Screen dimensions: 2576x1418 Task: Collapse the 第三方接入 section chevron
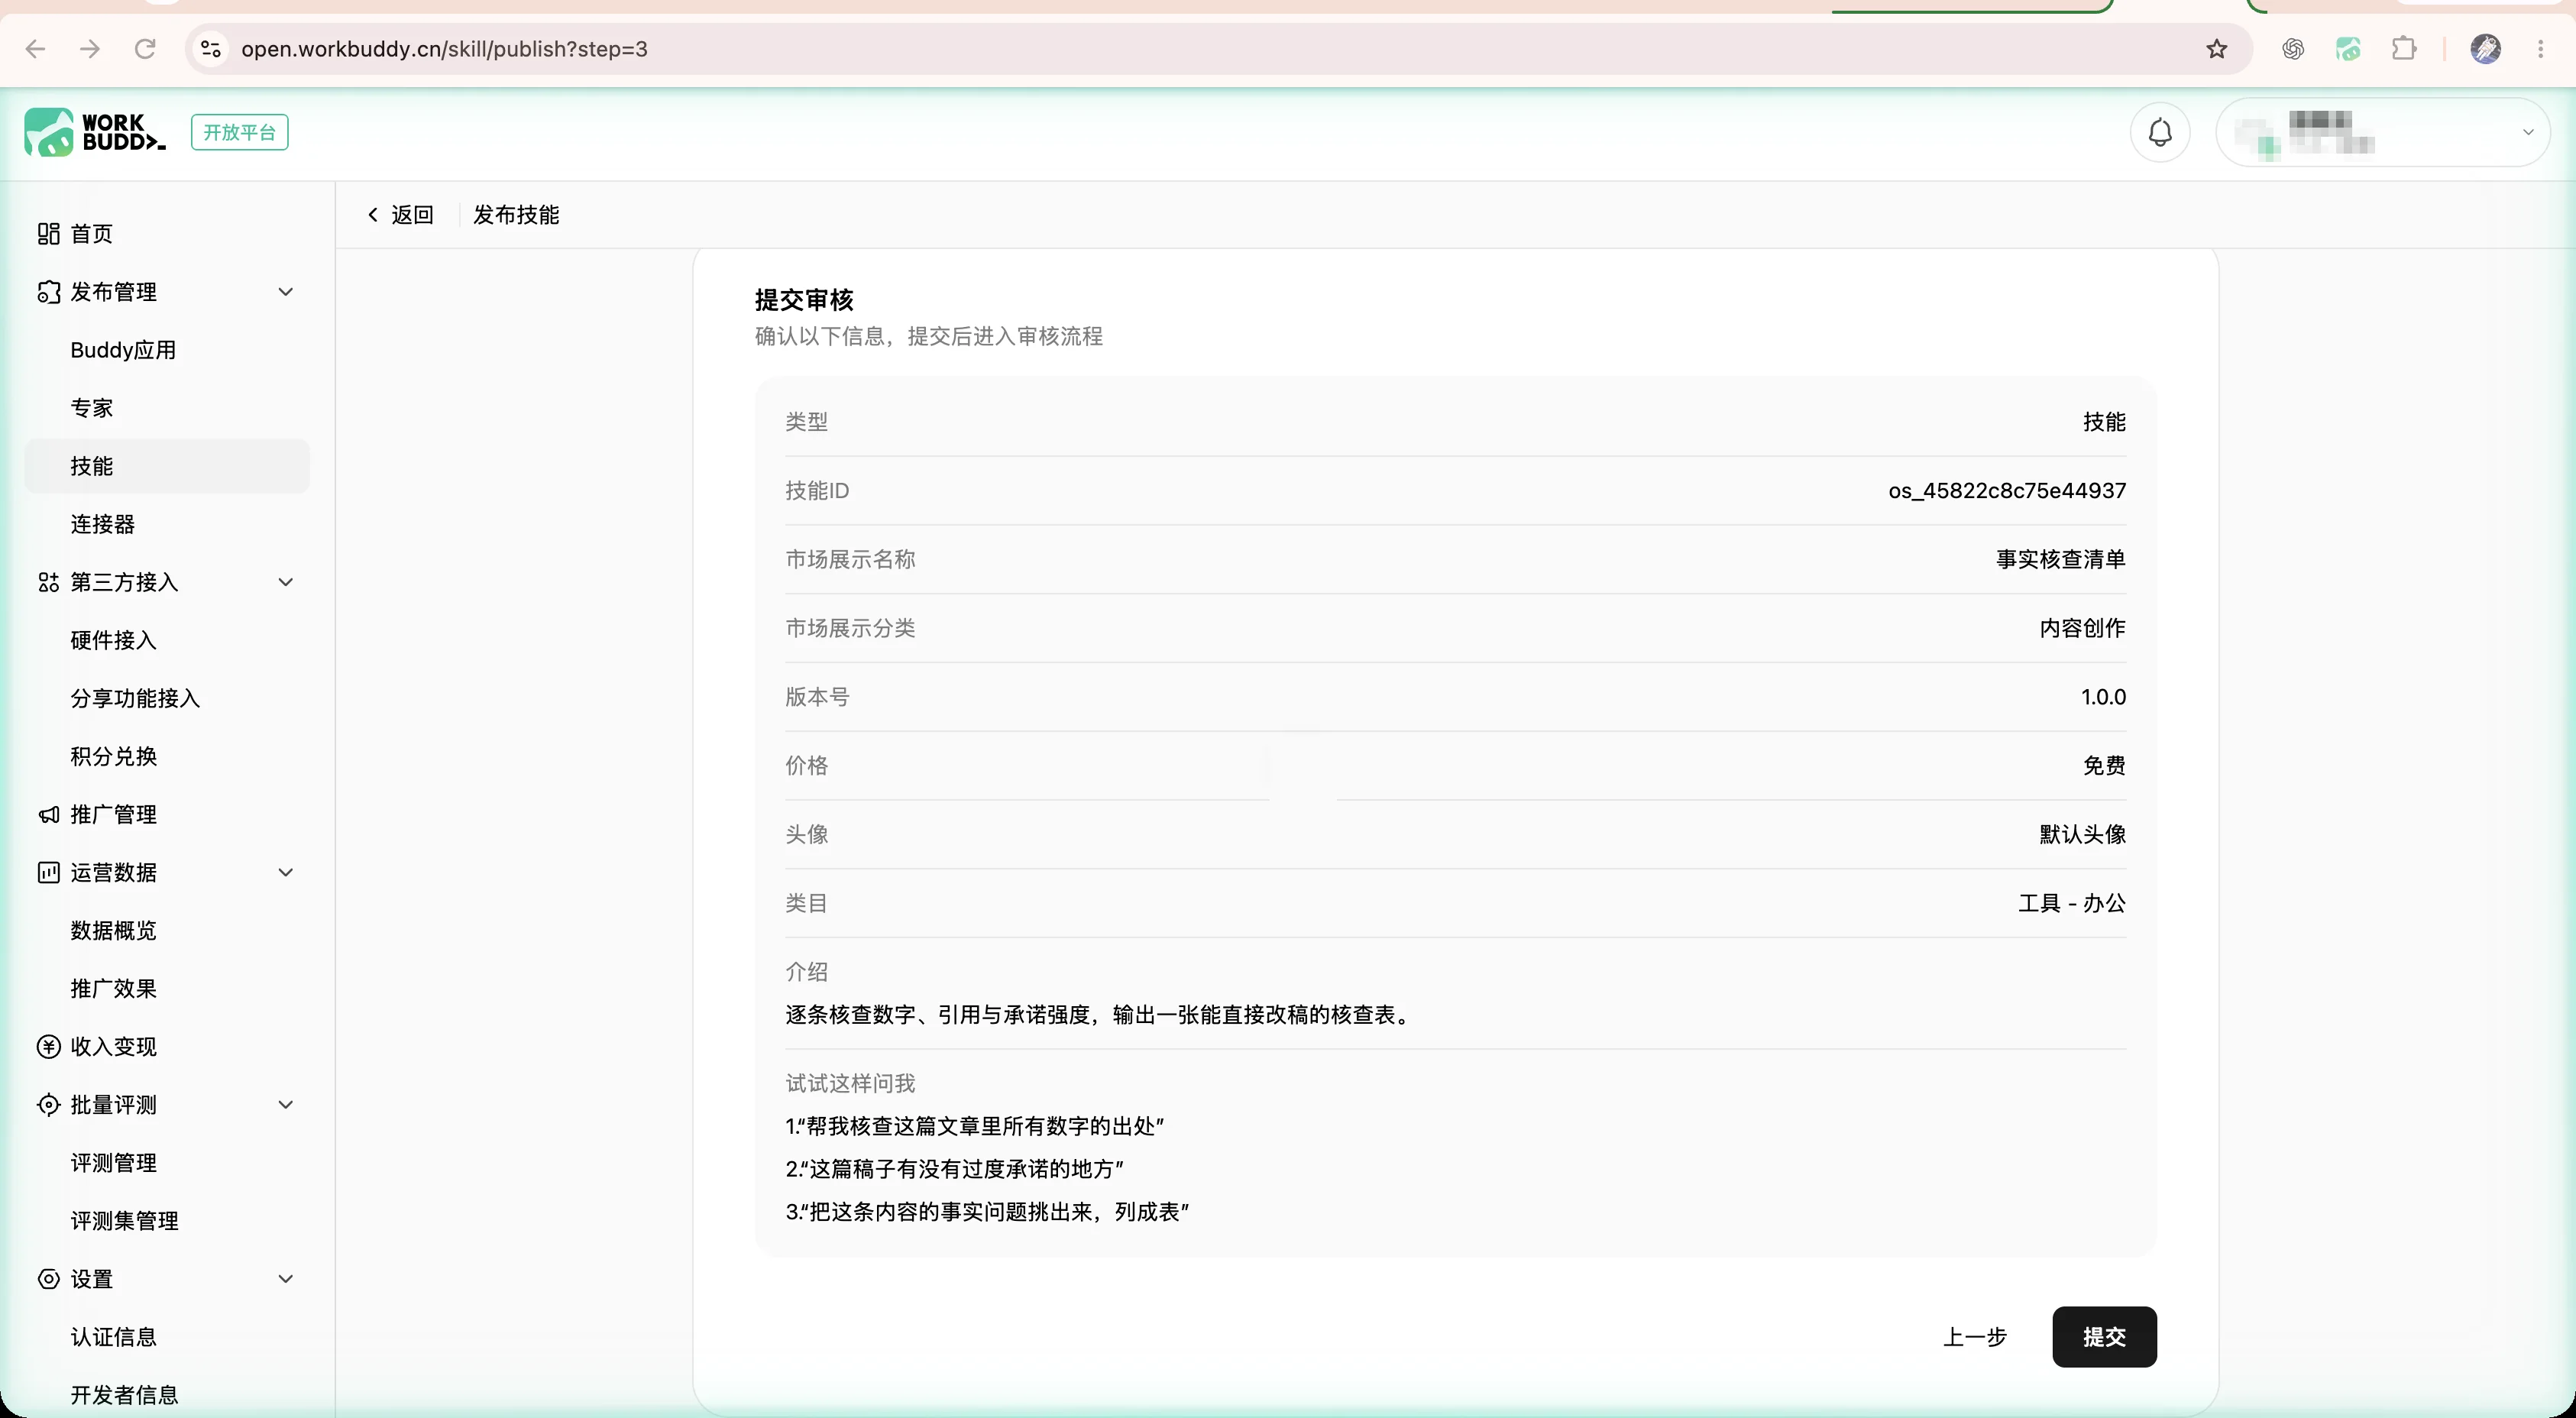pyautogui.click(x=286, y=582)
